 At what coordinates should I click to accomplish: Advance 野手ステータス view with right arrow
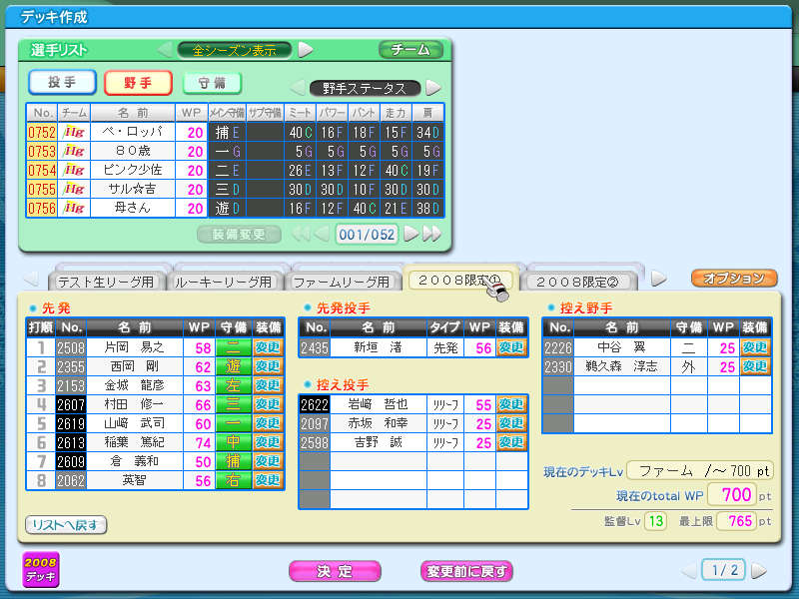click(432, 88)
